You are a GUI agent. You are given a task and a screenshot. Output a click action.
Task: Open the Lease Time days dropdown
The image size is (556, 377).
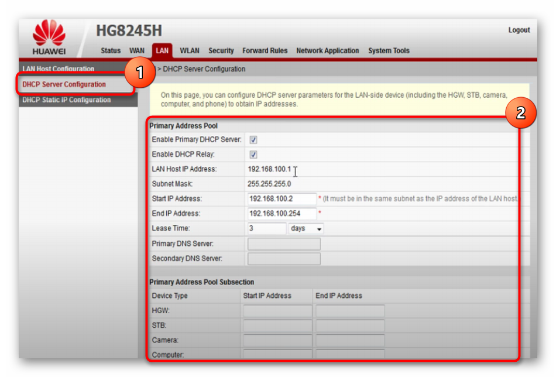(x=306, y=228)
